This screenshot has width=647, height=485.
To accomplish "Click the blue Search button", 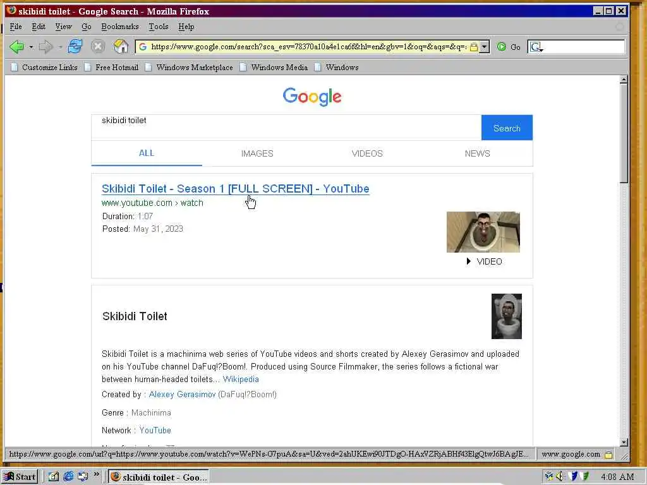I will click(507, 128).
